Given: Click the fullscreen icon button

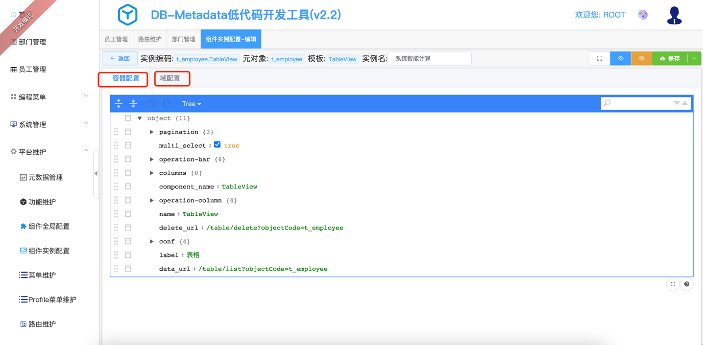Looking at the screenshot, I should (599, 59).
